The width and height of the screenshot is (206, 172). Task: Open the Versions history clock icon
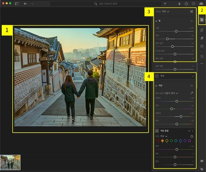[202, 56]
